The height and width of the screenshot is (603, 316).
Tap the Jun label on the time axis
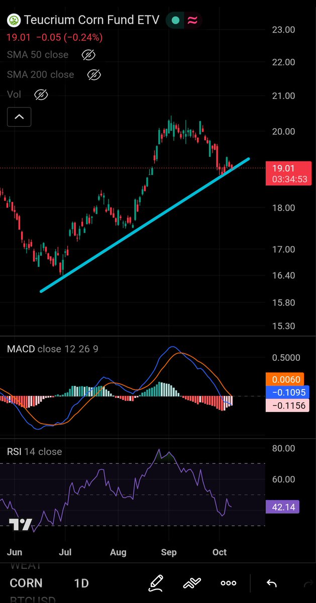[15, 552]
